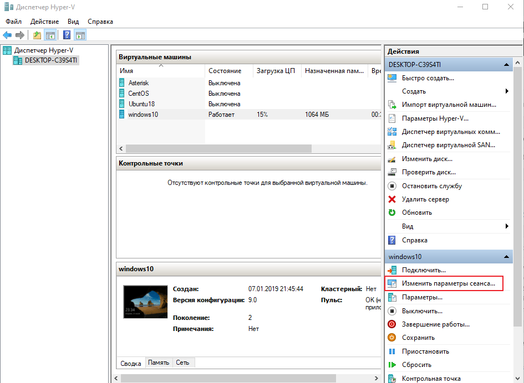Click the red Удалить сервер X icon

pyautogui.click(x=392, y=199)
